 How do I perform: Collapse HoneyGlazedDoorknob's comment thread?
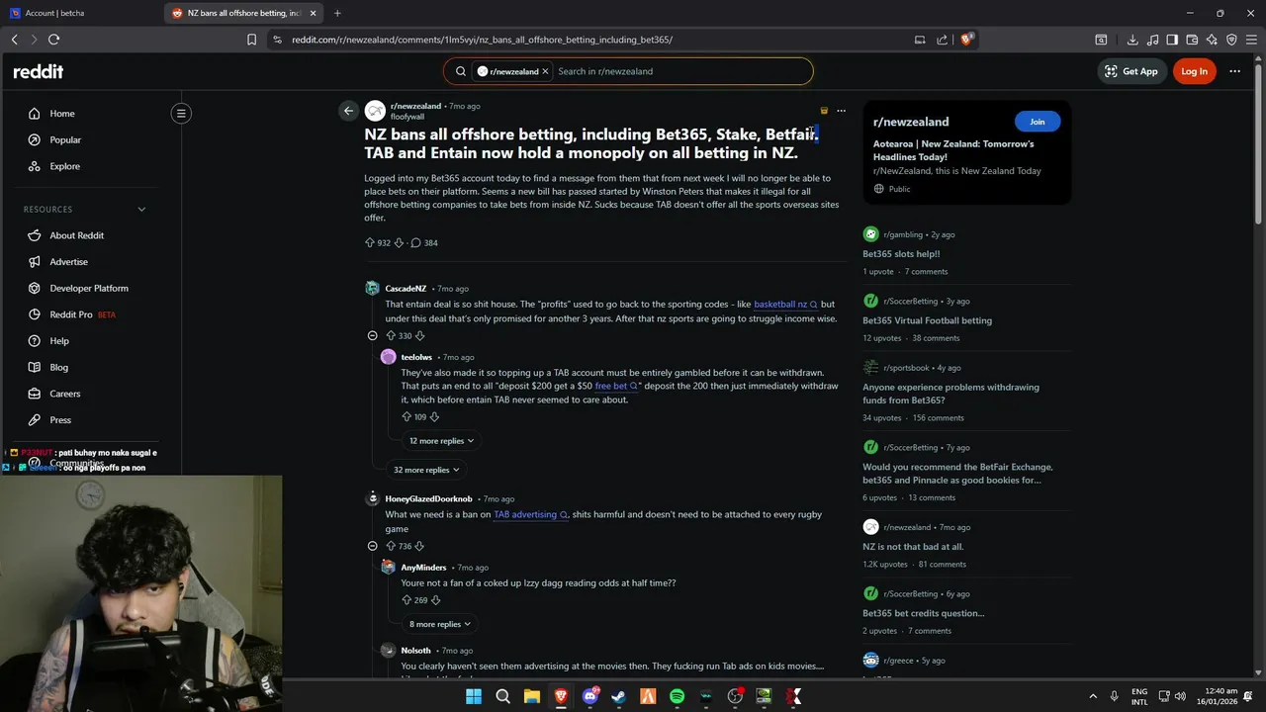(x=372, y=546)
